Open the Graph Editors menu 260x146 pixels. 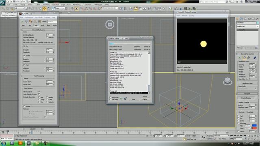click(x=66, y=5)
